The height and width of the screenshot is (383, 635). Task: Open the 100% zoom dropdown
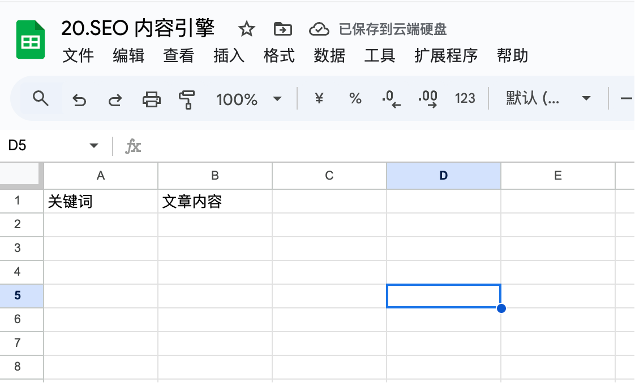pyautogui.click(x=248, y=99)
